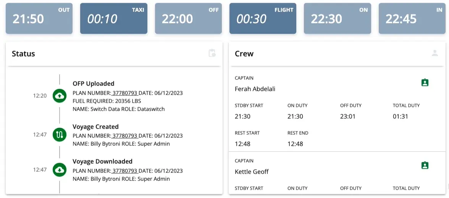The height and width of the screenshot is (198, 449).
Task: Click Ferah Abdelali's OFF DUTY time 23:01
Action: 348,116
